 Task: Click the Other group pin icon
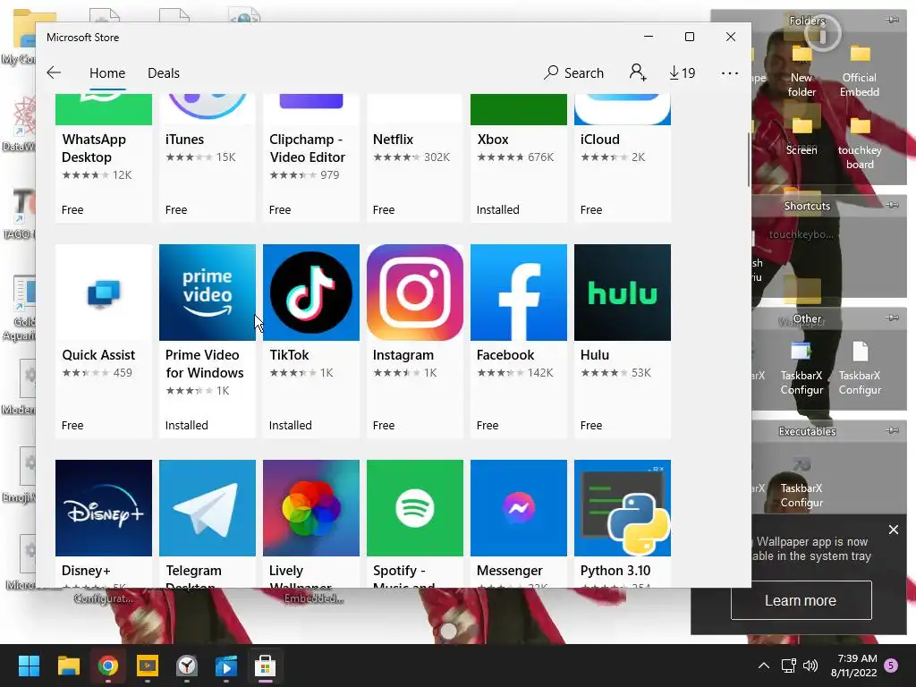pos(892,318)
